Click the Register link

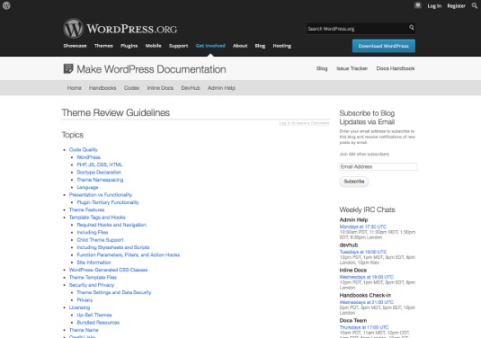(456, 5)
